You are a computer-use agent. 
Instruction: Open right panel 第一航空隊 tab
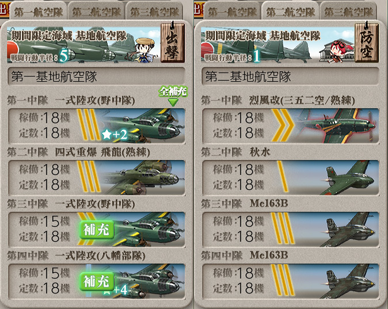click(x=232, y=12)
